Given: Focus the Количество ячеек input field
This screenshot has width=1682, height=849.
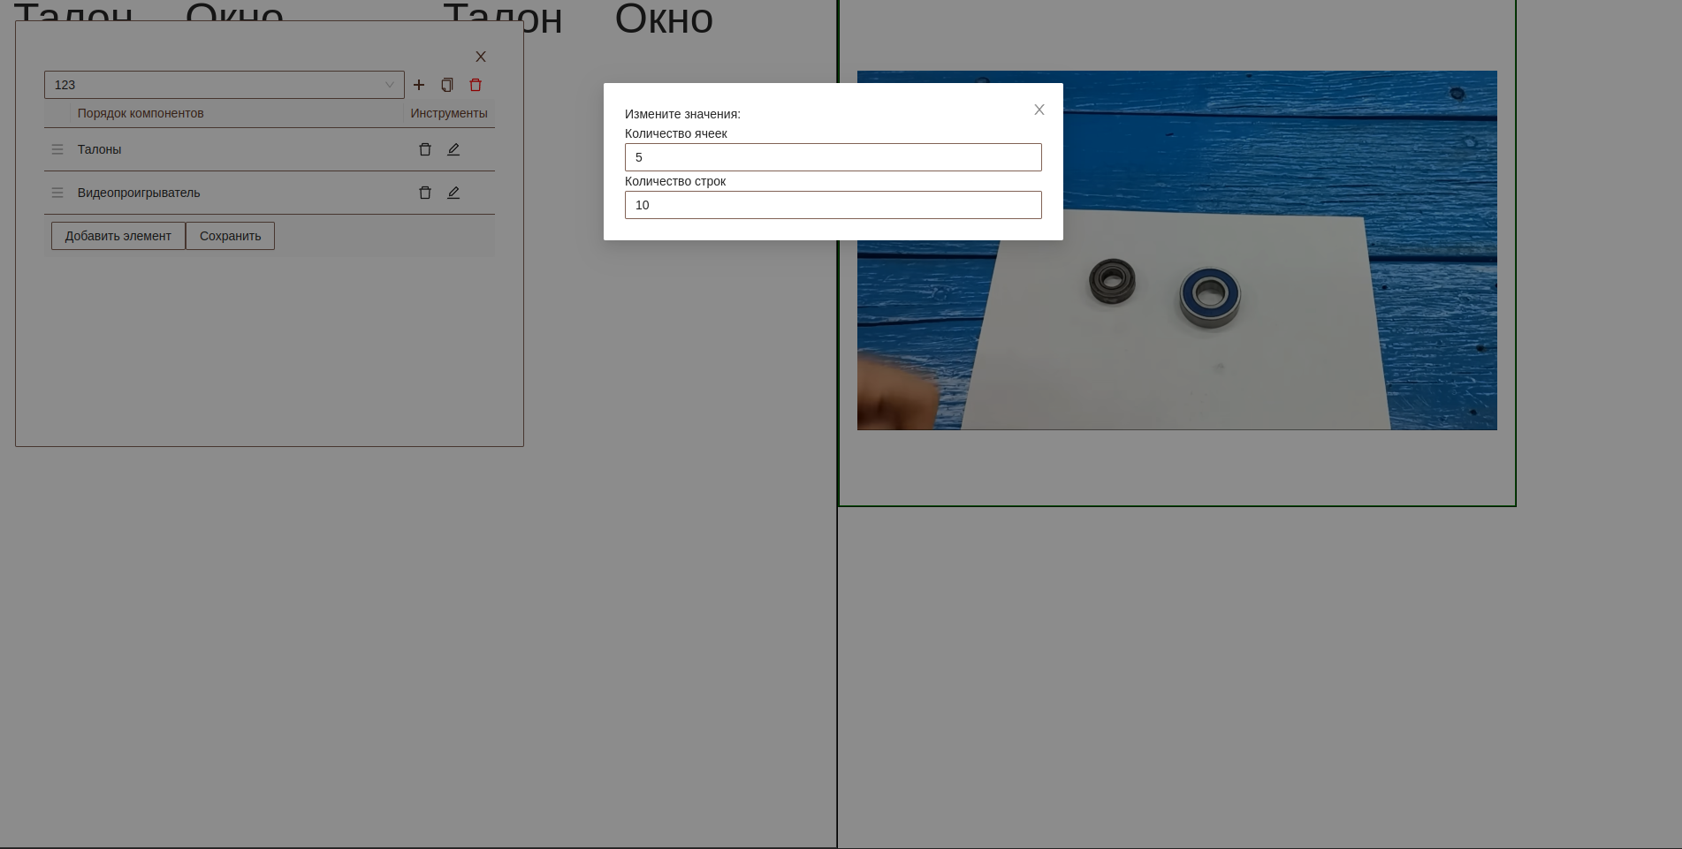Looking at the screenshot, I should [x=833, y=157].
